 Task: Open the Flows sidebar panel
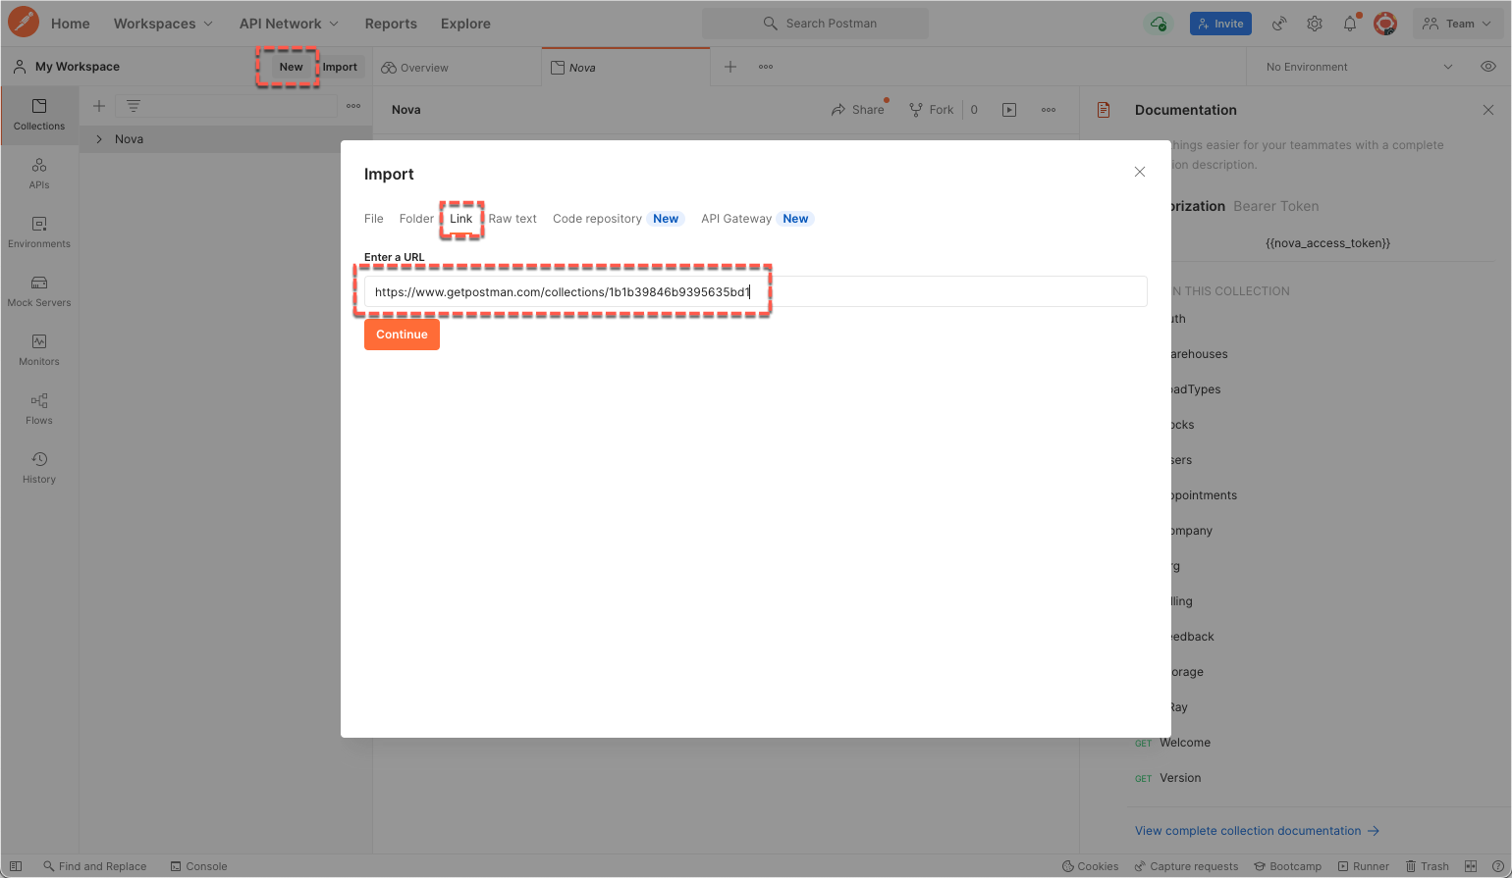point(39,409)
